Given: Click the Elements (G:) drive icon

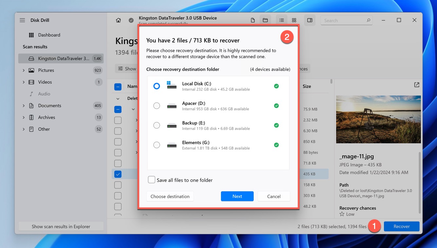Looking at the screenshot, I should click(172, 145).
